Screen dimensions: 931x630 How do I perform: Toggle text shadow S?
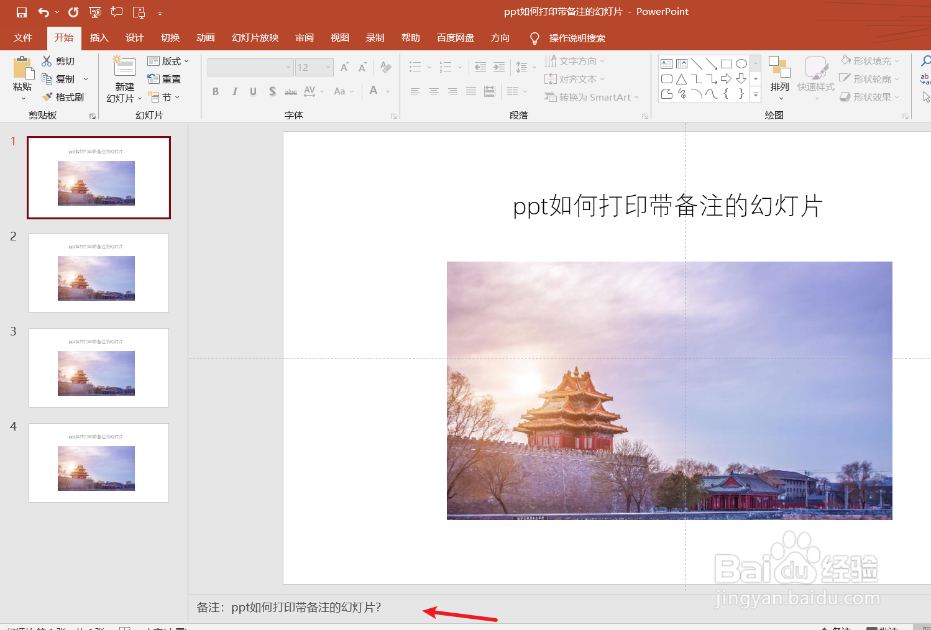click(x=272, y=91)
